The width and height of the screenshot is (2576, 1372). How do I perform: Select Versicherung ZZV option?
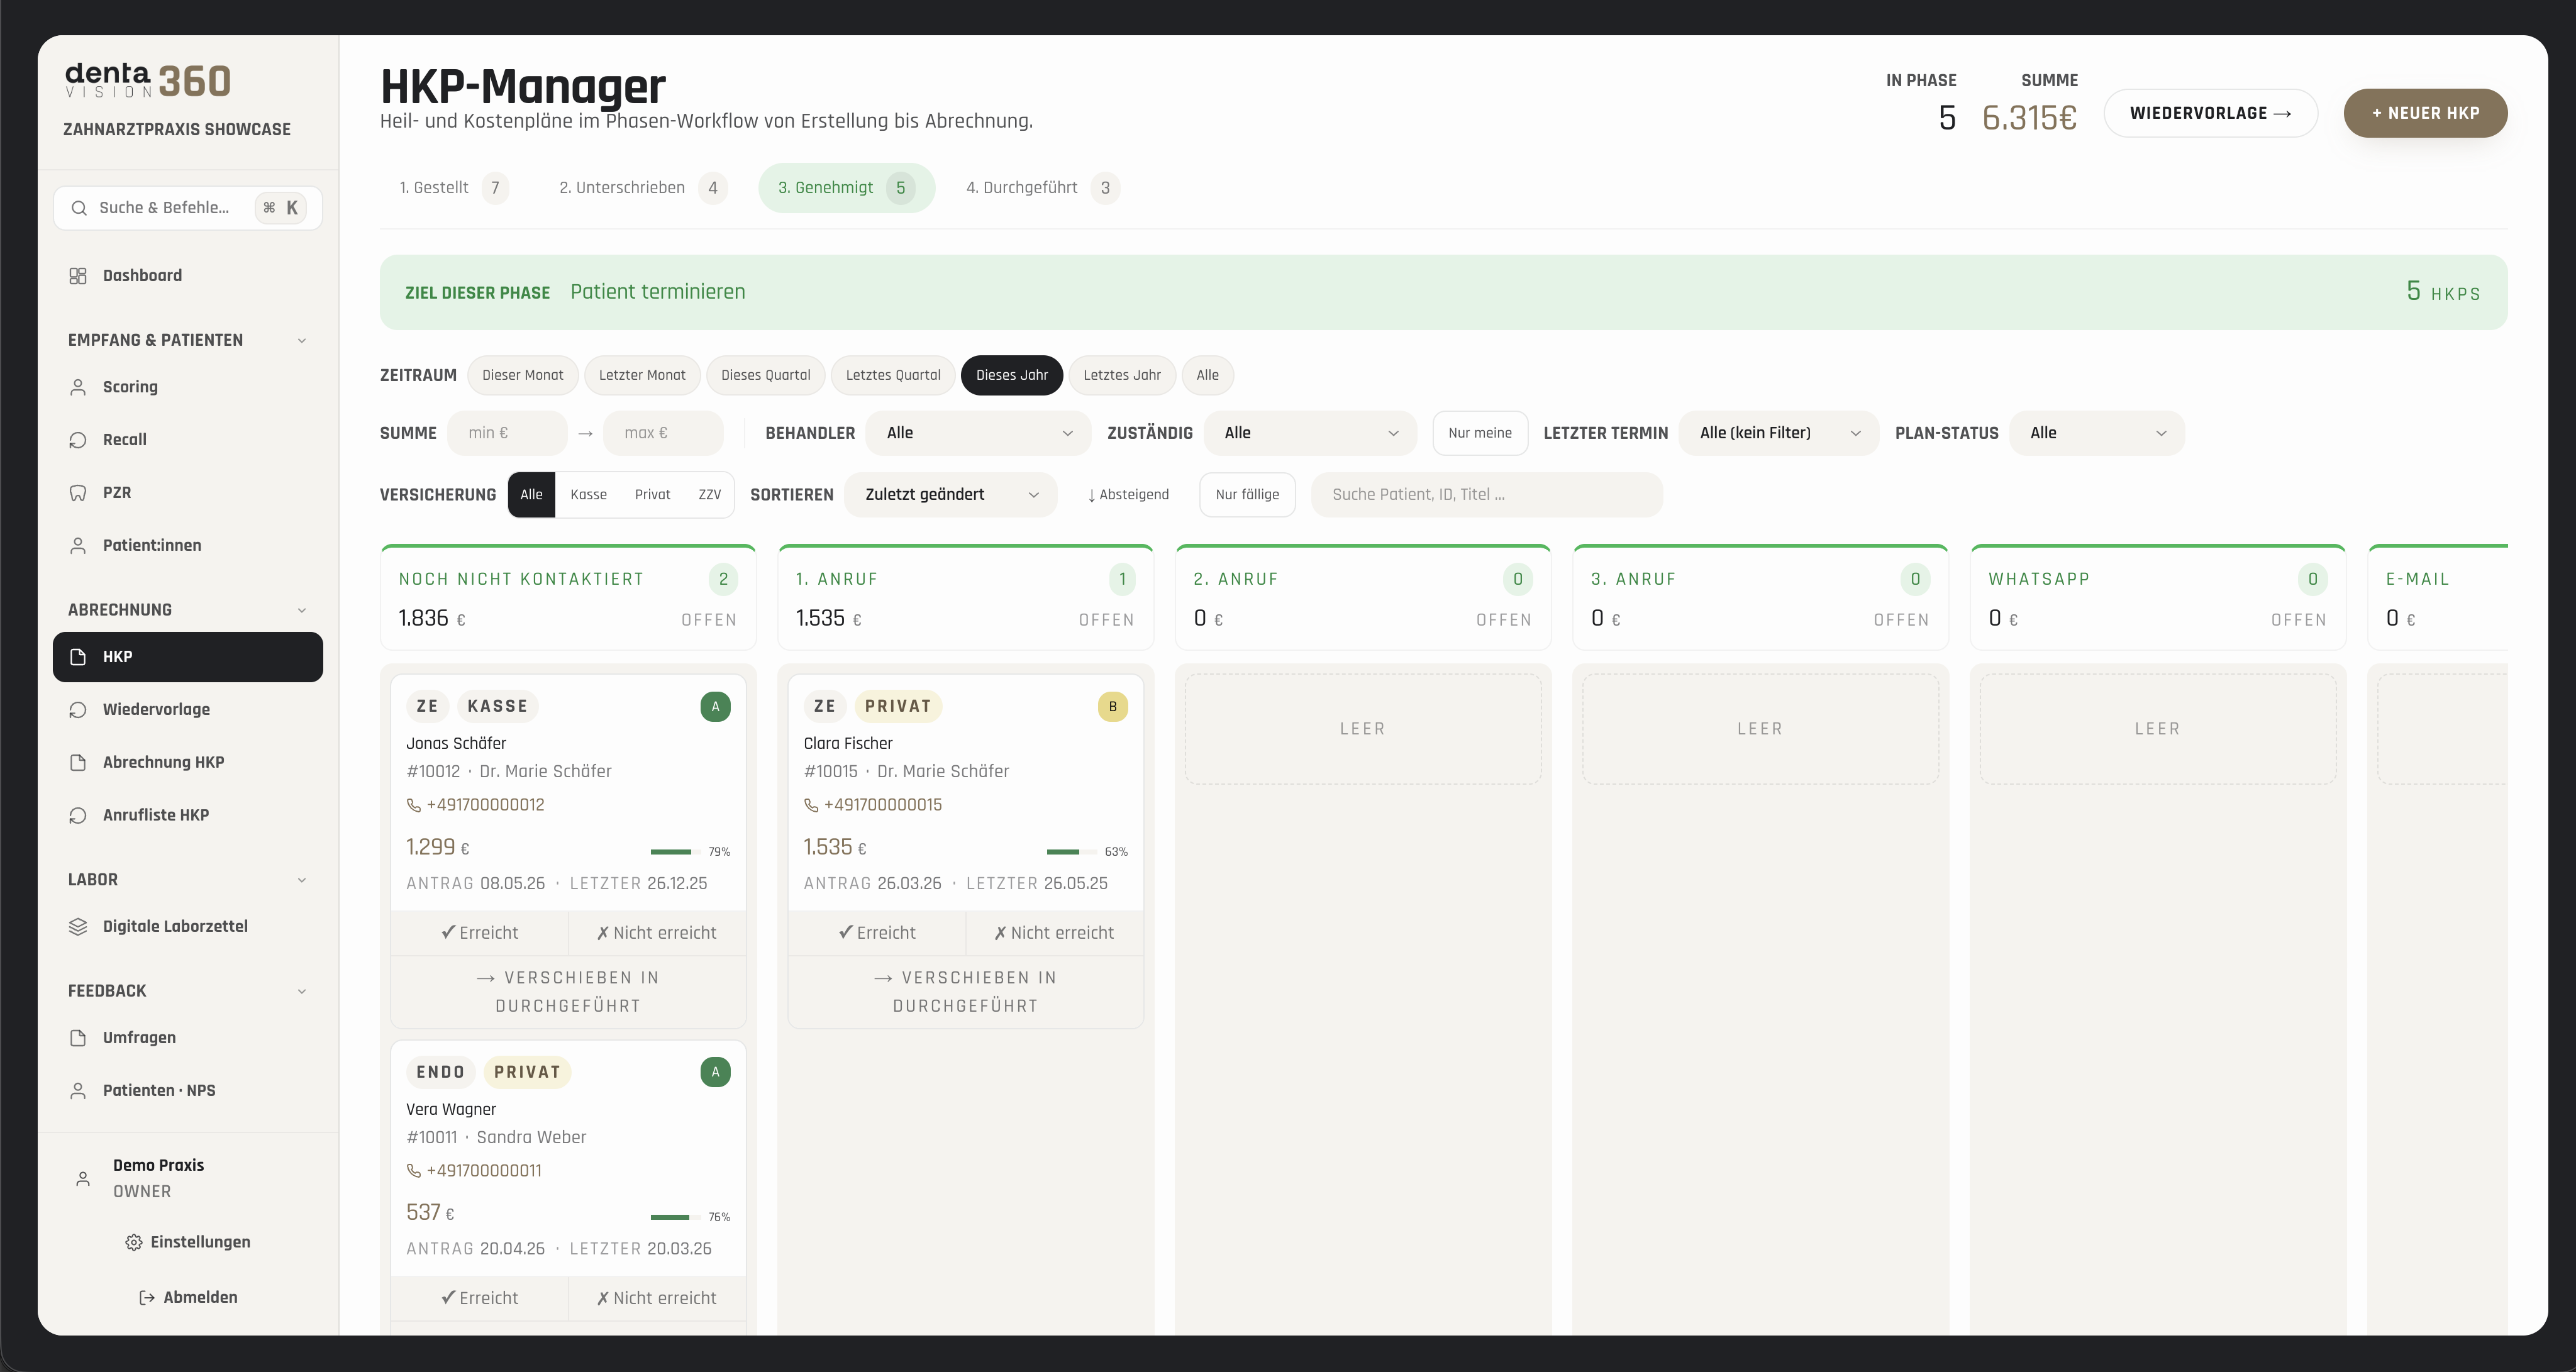click(709, 495)
